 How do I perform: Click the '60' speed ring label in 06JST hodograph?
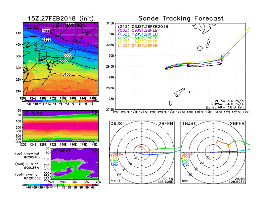tap(119, 175)
